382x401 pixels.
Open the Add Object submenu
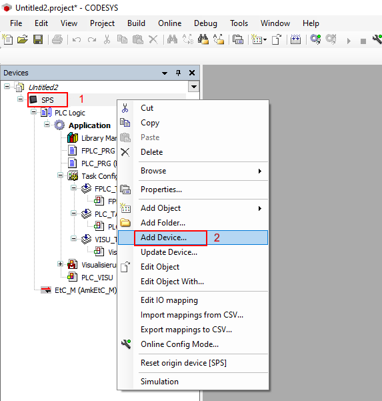click(193, 208)
